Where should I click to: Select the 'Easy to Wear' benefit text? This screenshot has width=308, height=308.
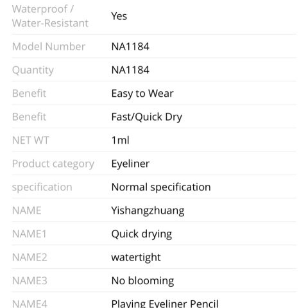[x=142, y=94]
